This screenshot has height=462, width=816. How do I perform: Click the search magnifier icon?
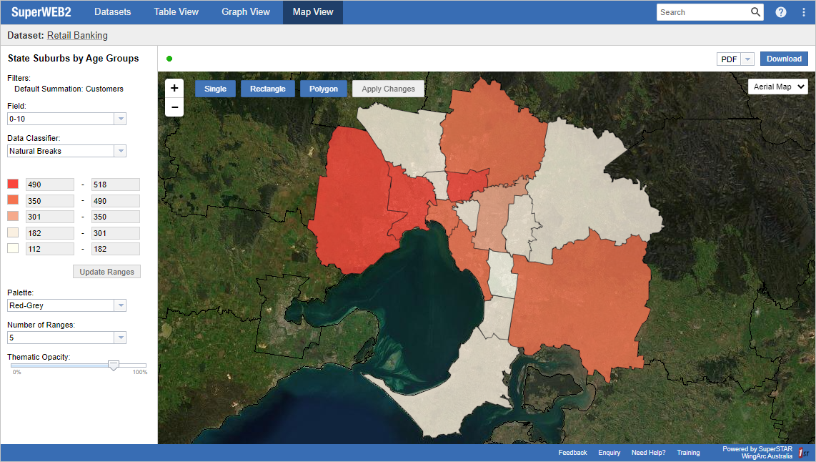(x=755, y=12)
